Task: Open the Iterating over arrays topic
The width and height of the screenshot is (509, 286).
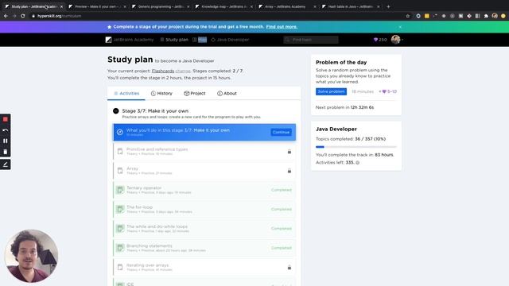Action: click(x=204, y=267)
